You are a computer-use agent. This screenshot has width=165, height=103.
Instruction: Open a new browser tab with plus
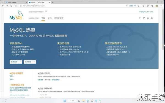(x=53, y=2)
